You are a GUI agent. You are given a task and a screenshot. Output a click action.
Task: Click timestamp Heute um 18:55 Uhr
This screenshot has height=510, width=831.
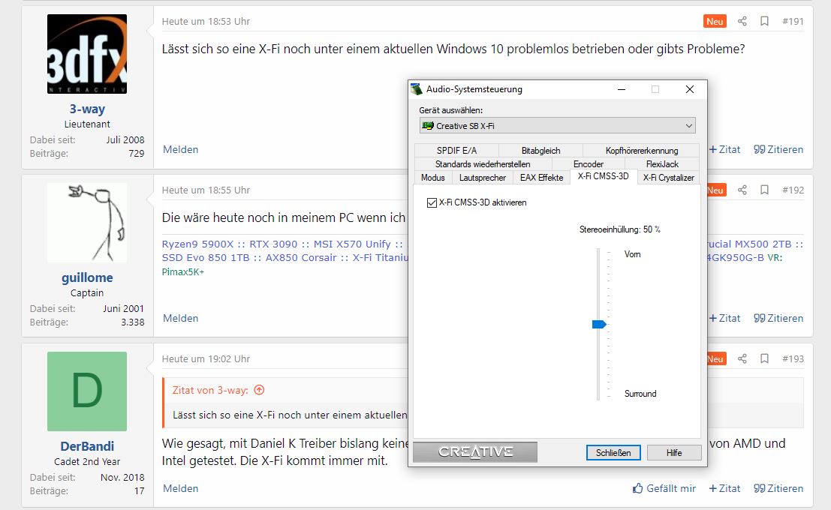coord(206,190)
